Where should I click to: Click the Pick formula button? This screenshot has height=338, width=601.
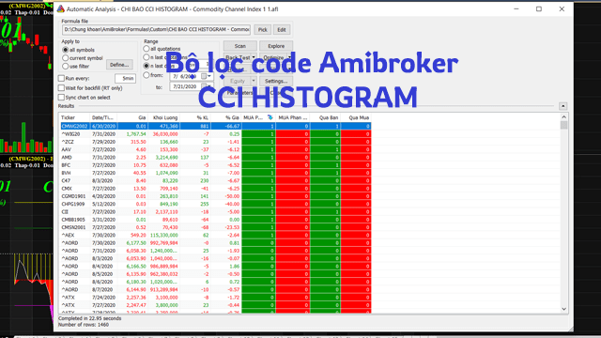click(x=263, y=29)
